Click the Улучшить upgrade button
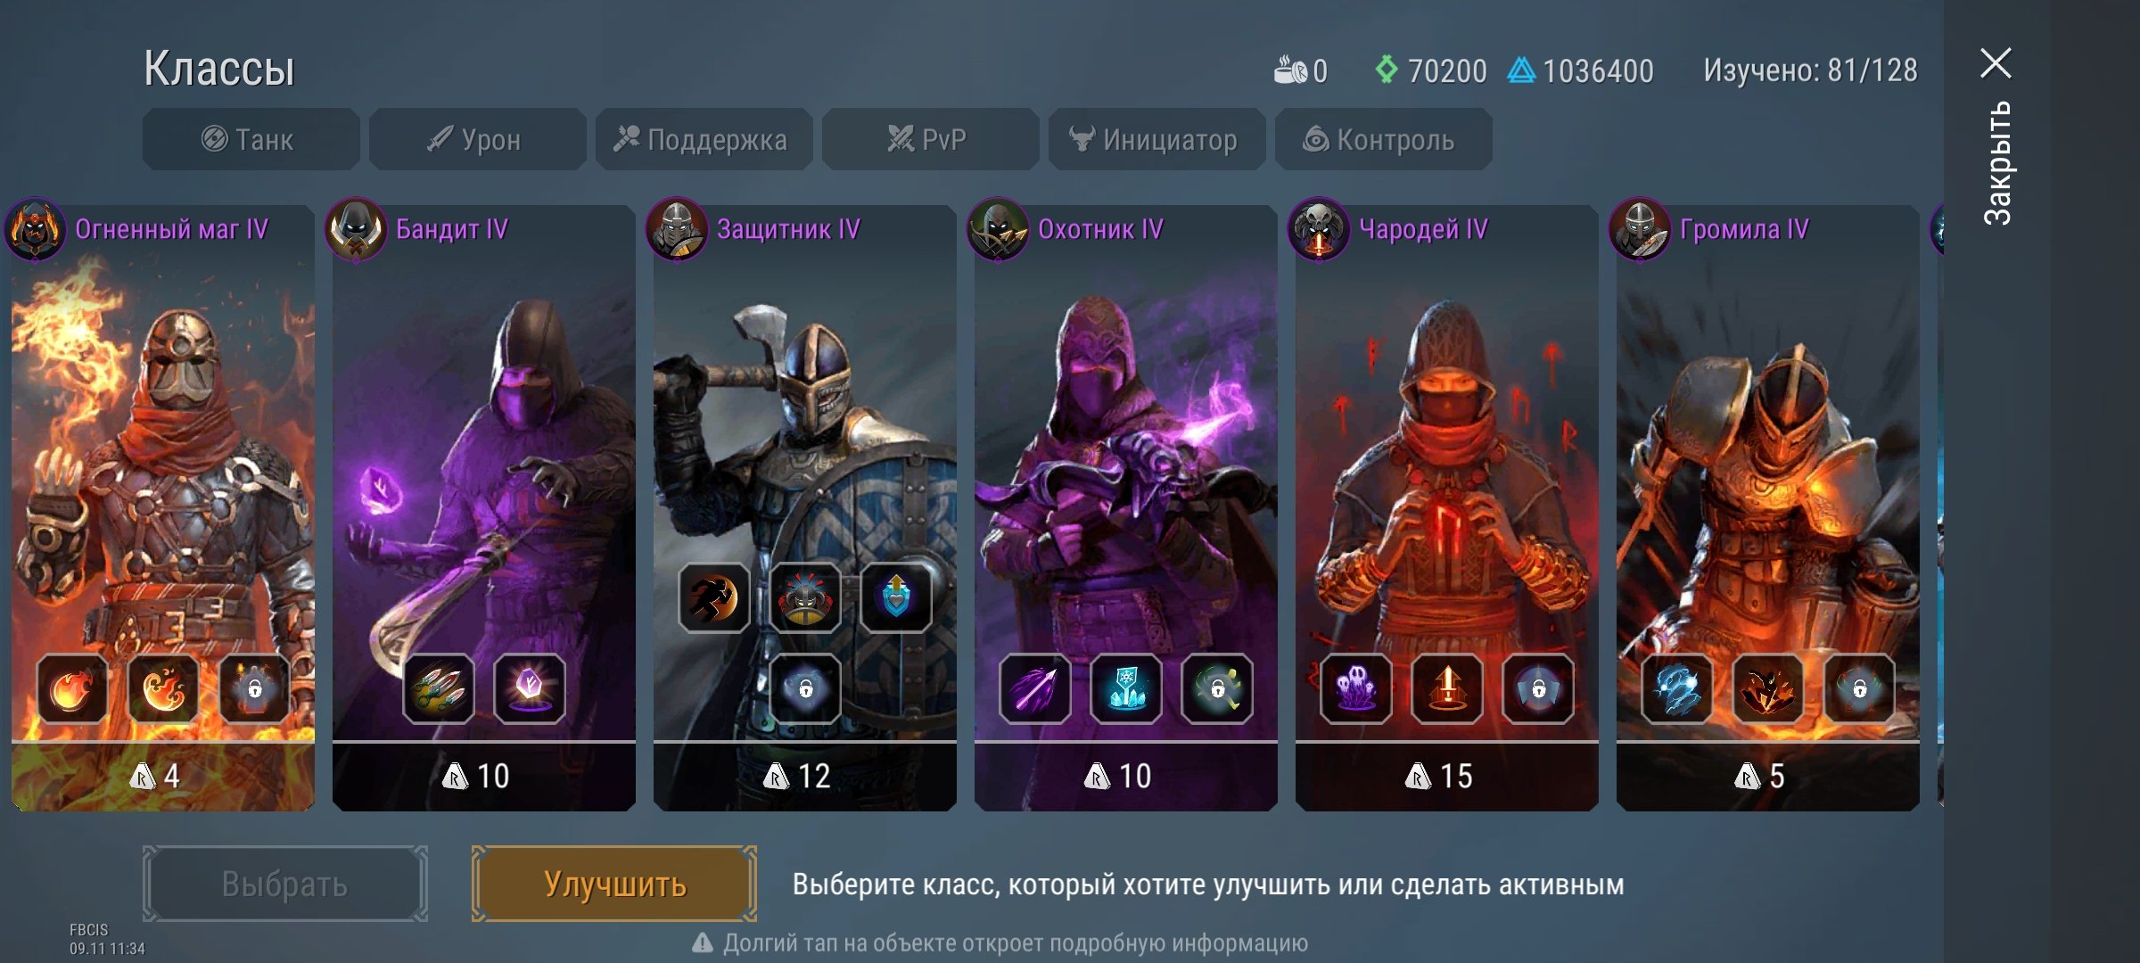This screenshot has width=2140, height=963. point(614,884)
